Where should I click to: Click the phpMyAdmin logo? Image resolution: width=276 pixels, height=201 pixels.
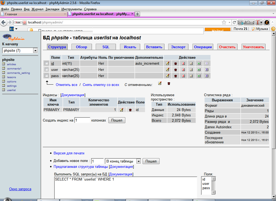pyautogui.click(x=13, y=37)
